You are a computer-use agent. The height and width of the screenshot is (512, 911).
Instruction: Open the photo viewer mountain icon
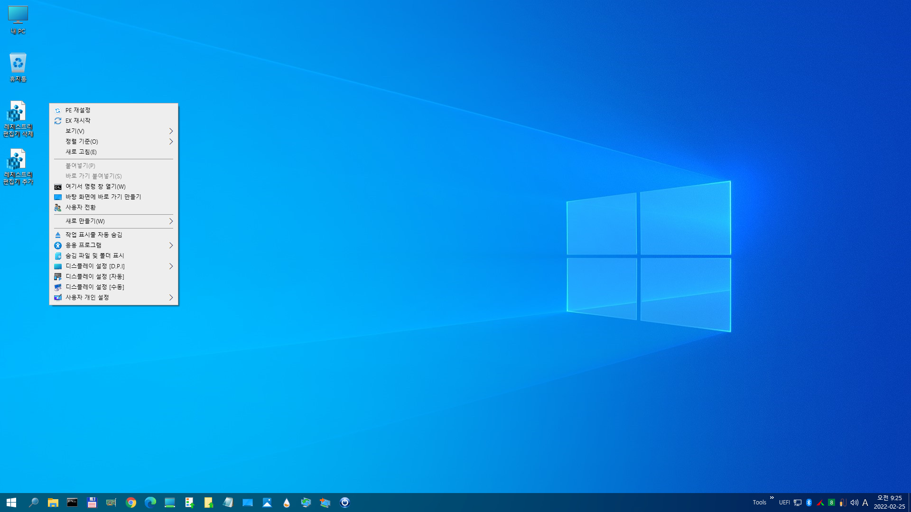pyautogui.click(x=267, y=503)
